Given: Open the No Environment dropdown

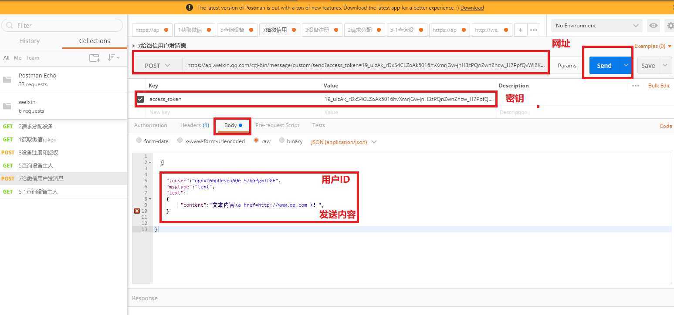Looking at the screenshot, I should tap(597, 26).
